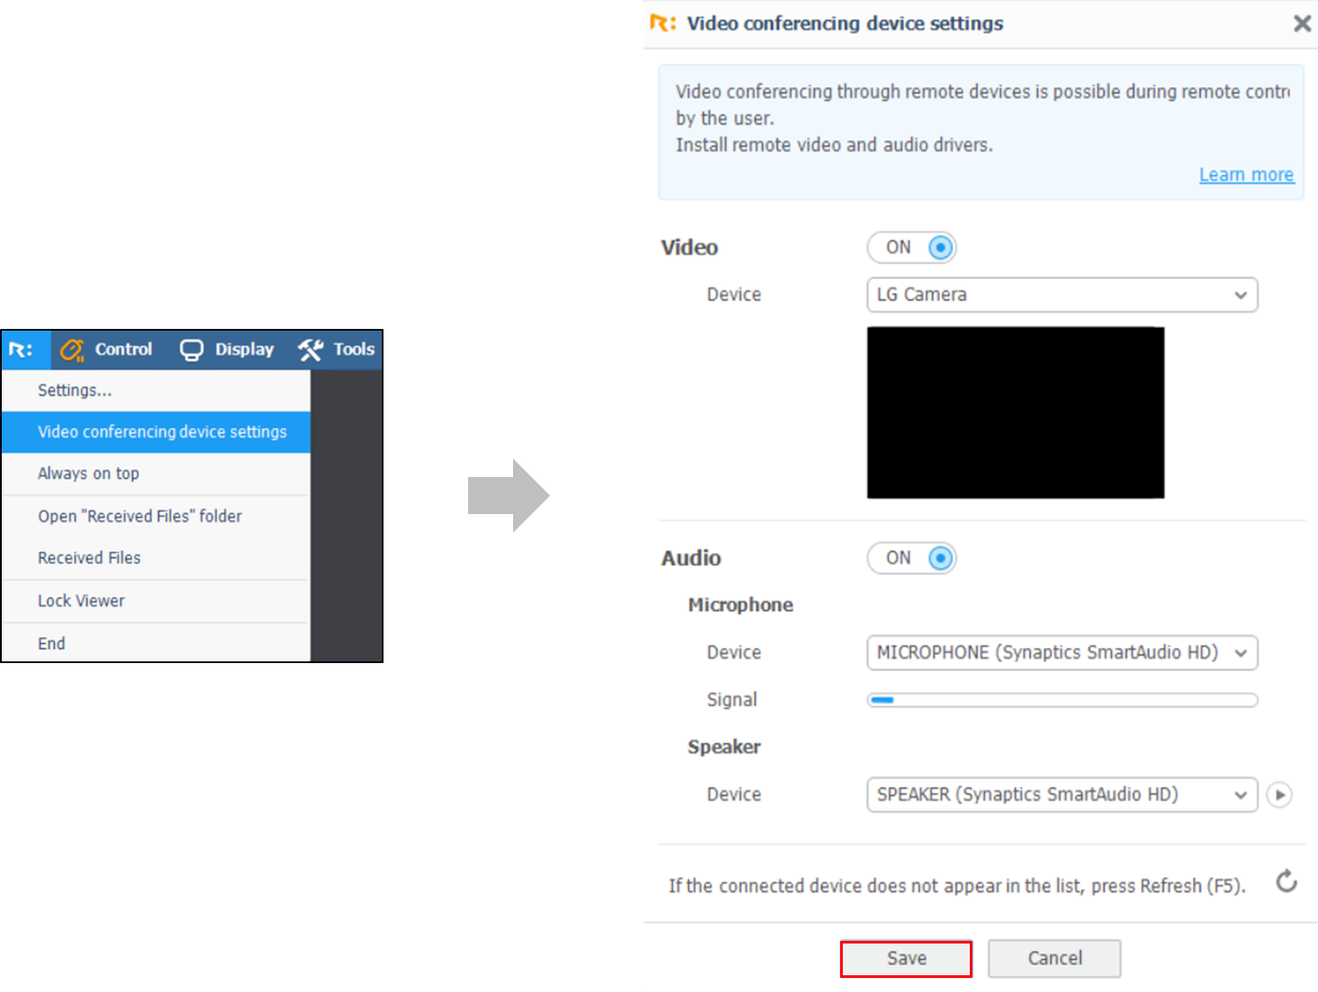Close the Video conferencing settings dialog

pyautogui.click(x=1301, y=24)
